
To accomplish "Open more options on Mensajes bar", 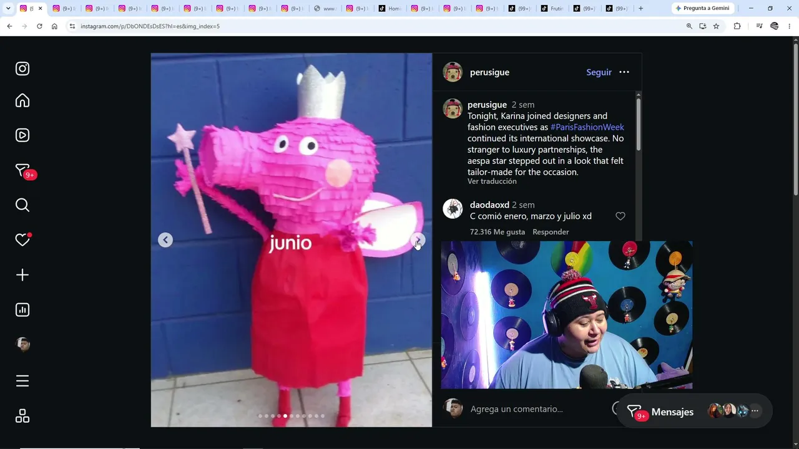I will point(755,411).
